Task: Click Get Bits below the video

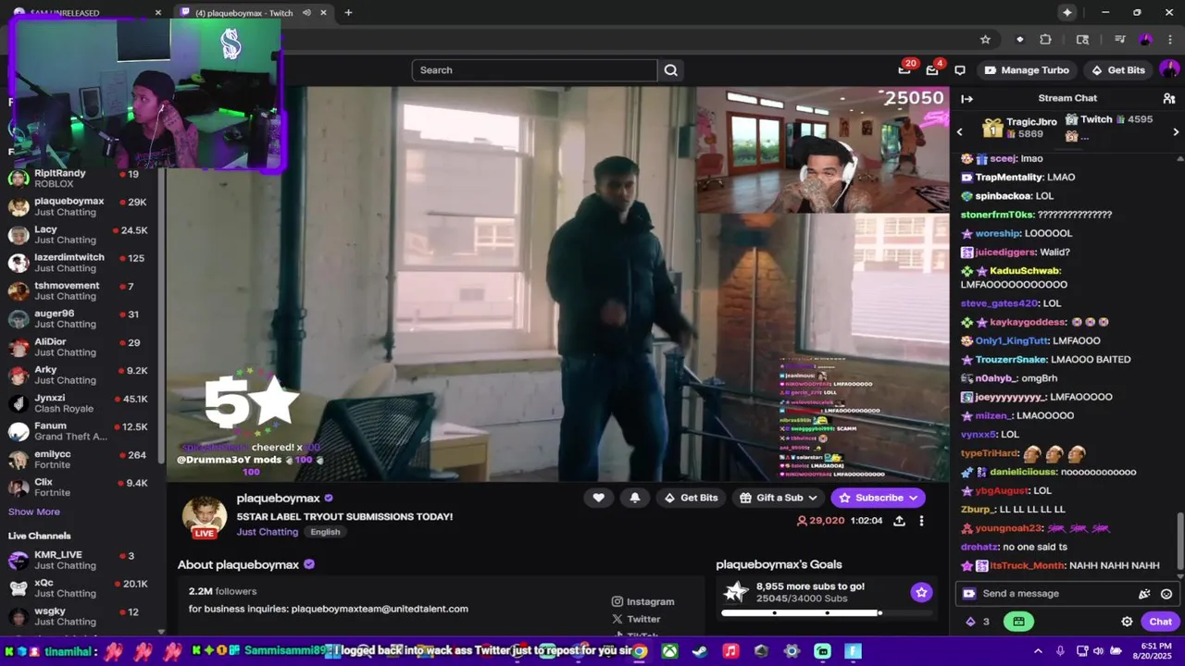Action: pos(691,498)
